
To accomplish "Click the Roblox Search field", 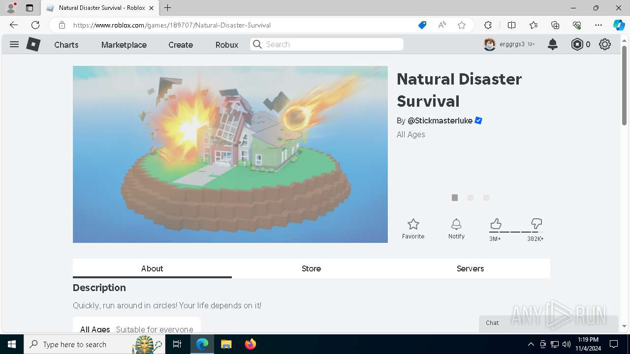I will tap(327, 44).
